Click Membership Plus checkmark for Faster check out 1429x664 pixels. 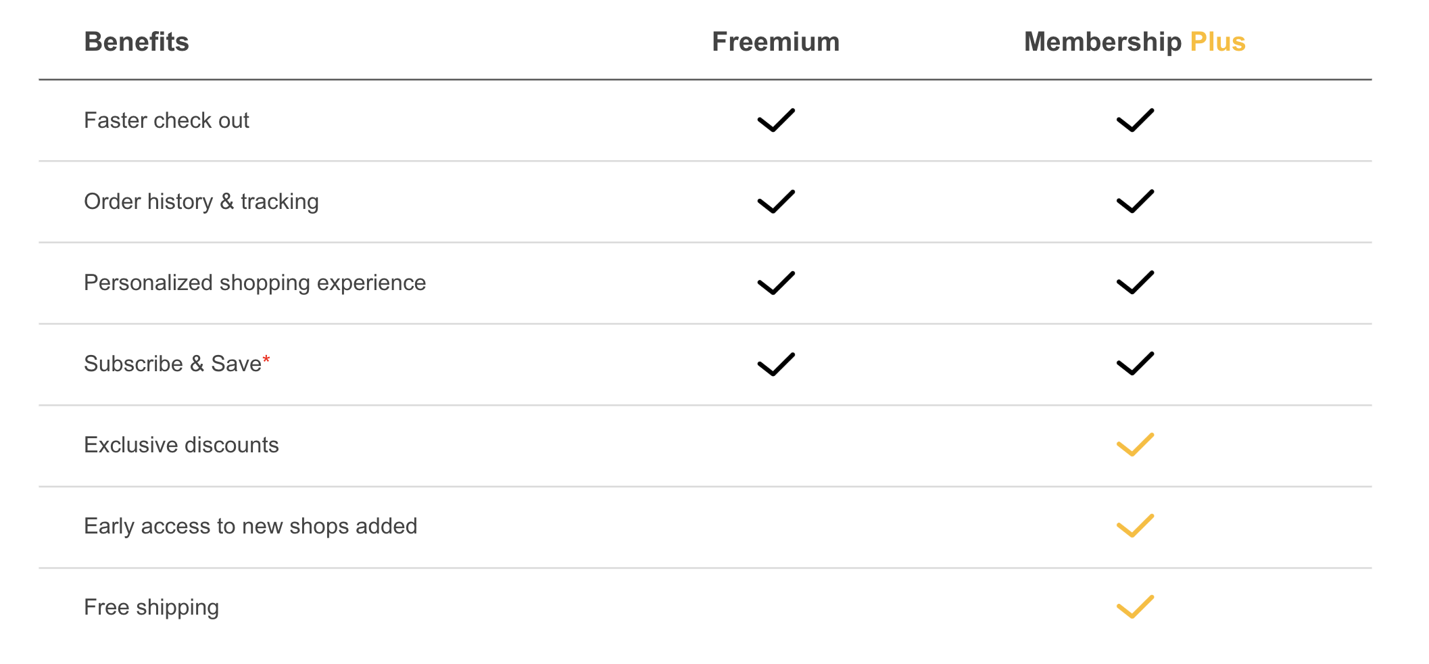(x=1135, y=120)
